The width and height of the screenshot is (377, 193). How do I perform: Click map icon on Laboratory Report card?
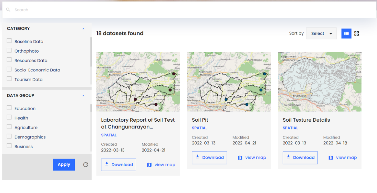pos(149,165)
